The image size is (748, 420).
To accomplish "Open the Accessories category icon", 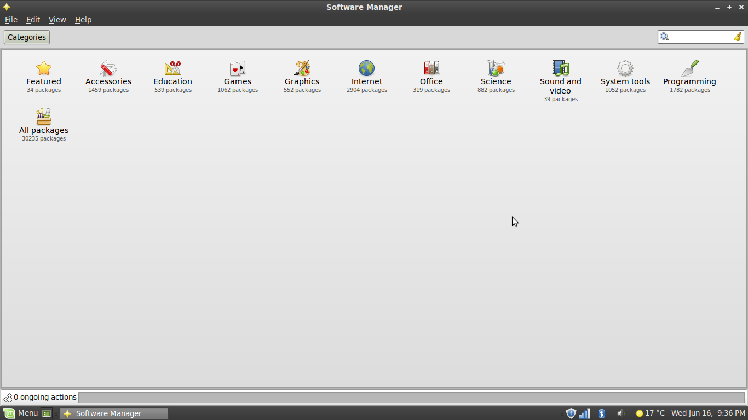I will [108, 68].
